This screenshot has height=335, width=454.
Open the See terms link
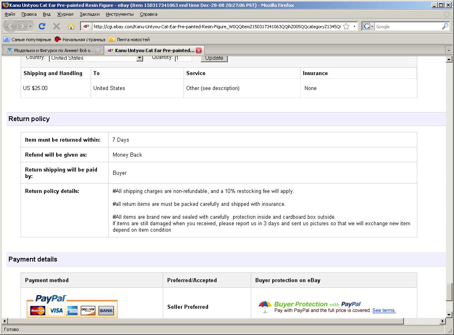[384, 310]
